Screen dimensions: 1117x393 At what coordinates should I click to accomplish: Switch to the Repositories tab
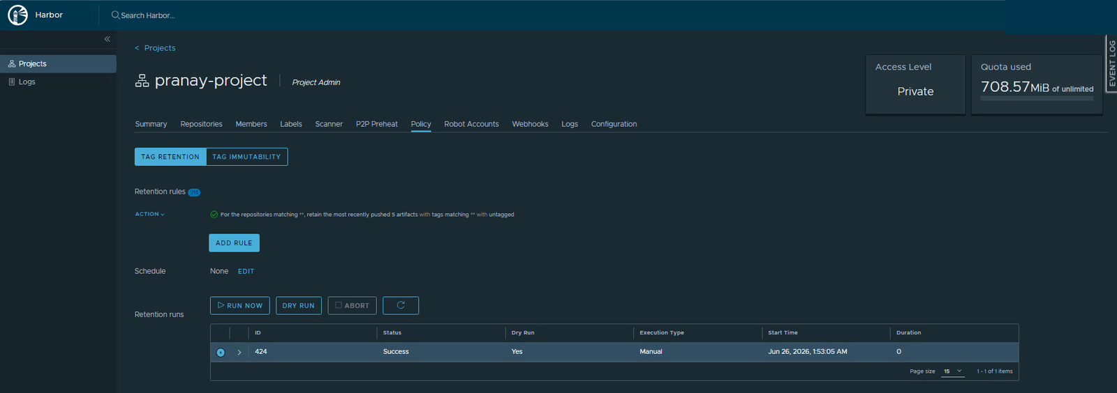point(201,124)
